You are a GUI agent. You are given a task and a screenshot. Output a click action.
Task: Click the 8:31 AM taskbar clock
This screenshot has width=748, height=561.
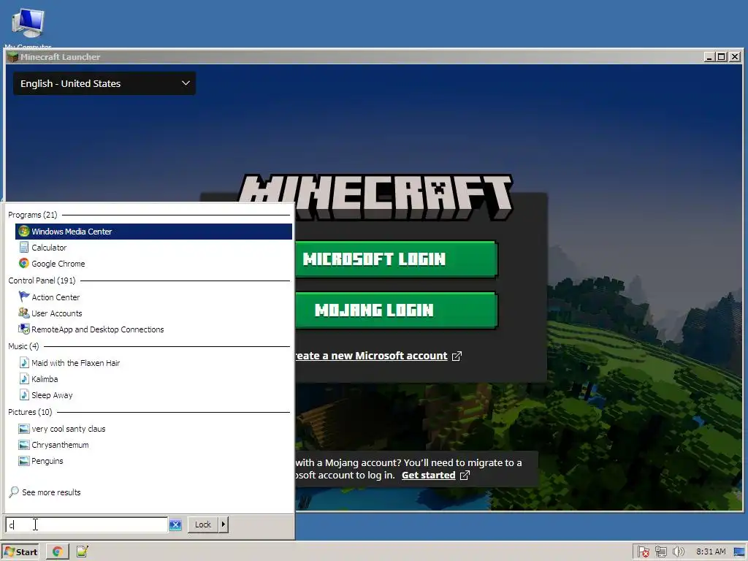pyautogui.click(x=711, y=552)
